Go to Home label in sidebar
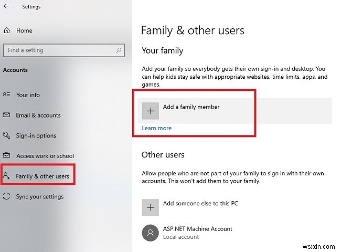Screen dimensions: 341x252 coord(24,30)
